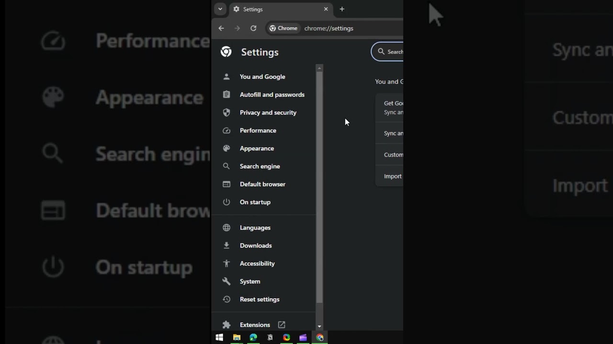Click the sidebar scrollbar down arrow

pos(319,327)
